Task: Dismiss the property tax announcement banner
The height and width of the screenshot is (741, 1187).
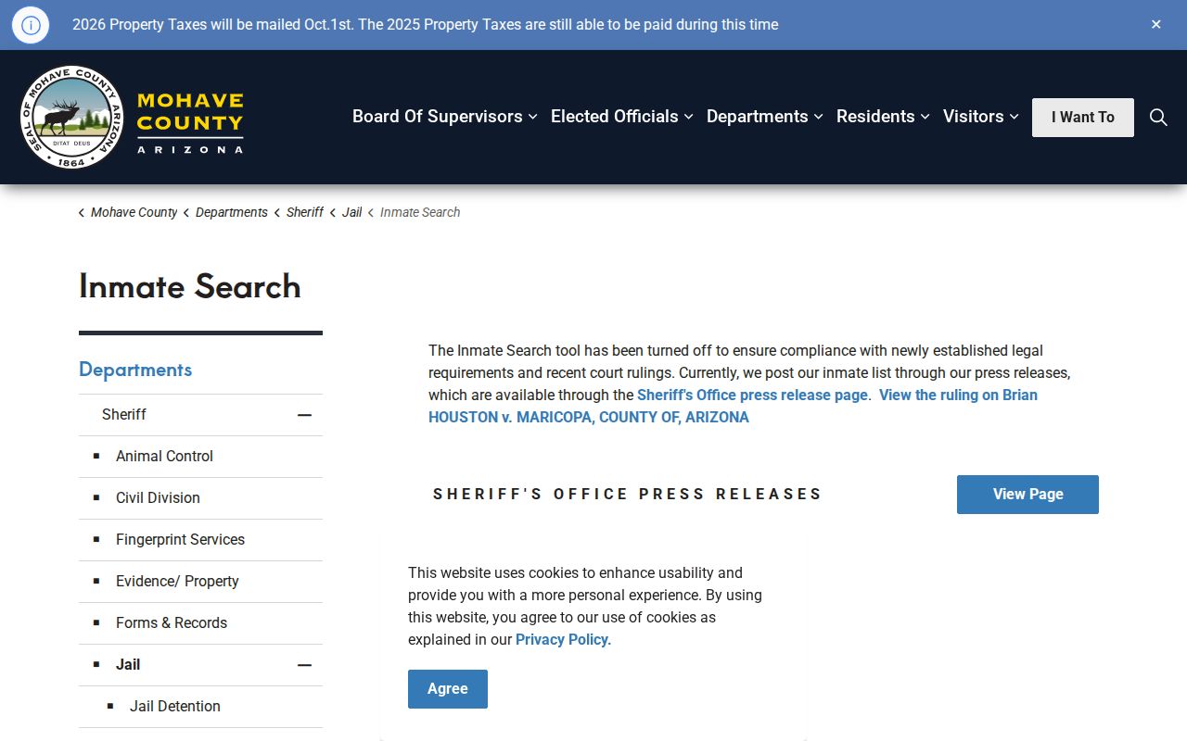Action: pyautogui.click(x=1156, y=24)
